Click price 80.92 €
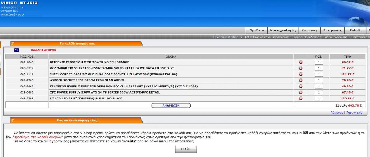370x157 pixels. point(347,62)
